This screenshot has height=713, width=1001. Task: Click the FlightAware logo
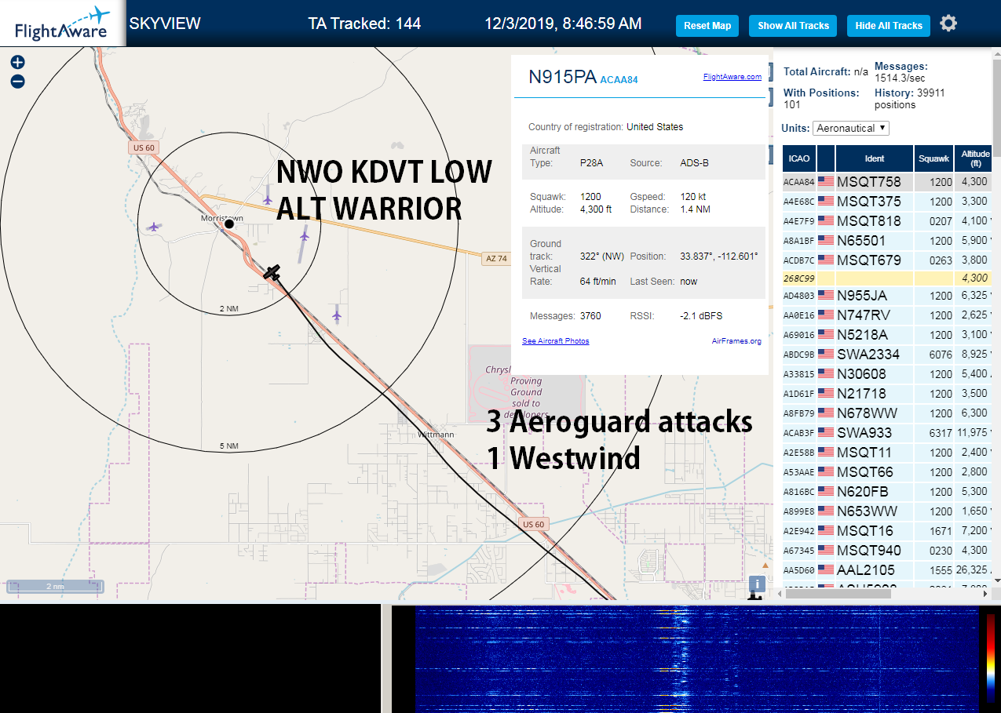pos(62,24)
